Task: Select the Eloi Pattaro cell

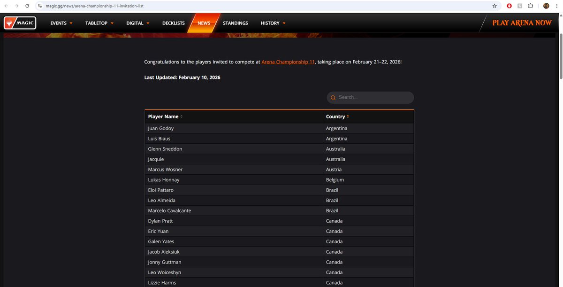Action: pos(234,190)
